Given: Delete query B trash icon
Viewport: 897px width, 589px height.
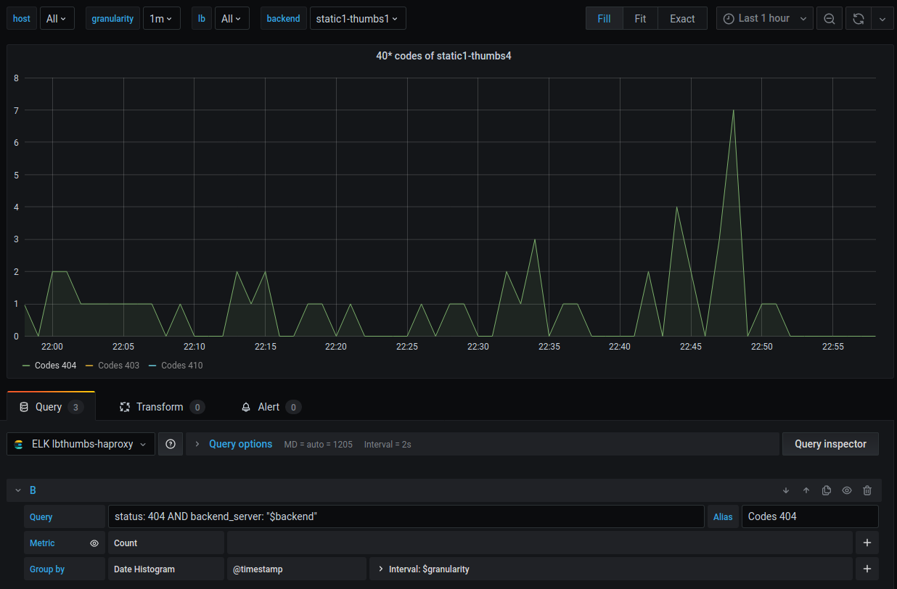Looking at the screenshot, I should 867,490.
